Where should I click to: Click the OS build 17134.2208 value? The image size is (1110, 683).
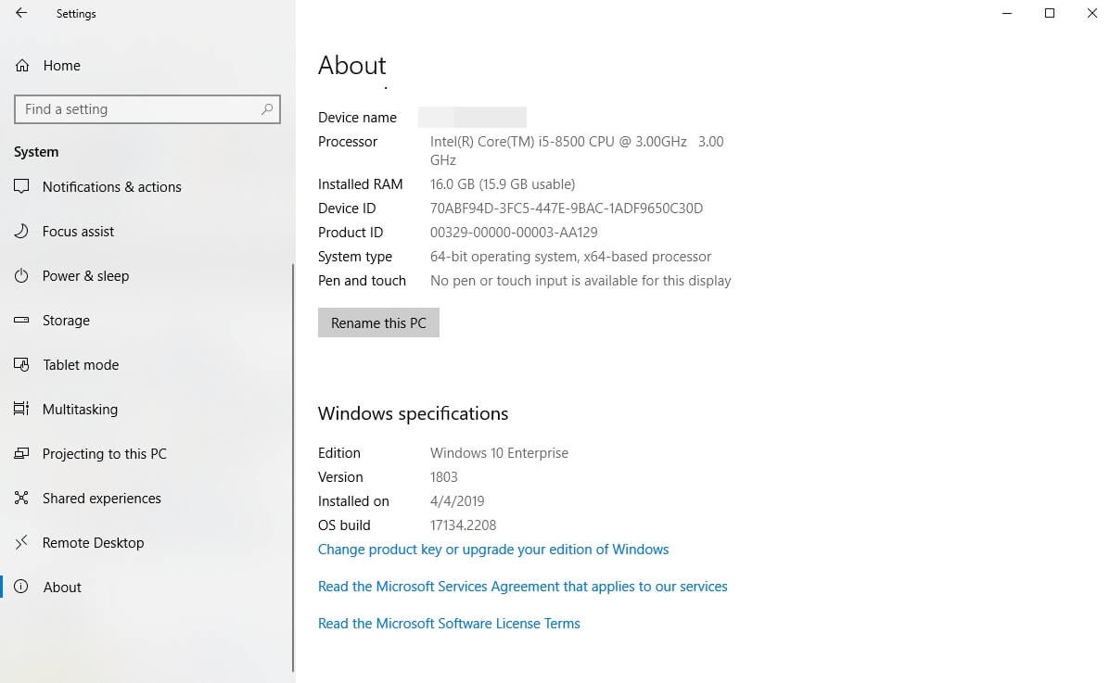pos(463,525)
